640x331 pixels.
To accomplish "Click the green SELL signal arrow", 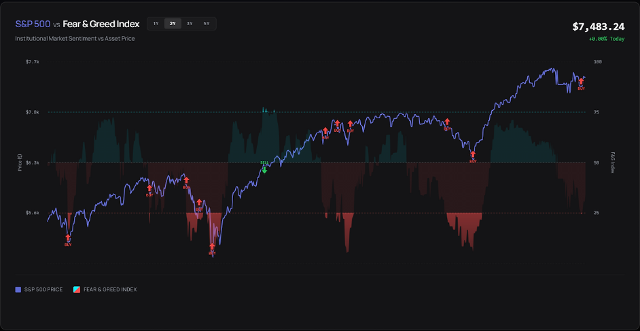I will pyautogui.click(x=264, y=169).
